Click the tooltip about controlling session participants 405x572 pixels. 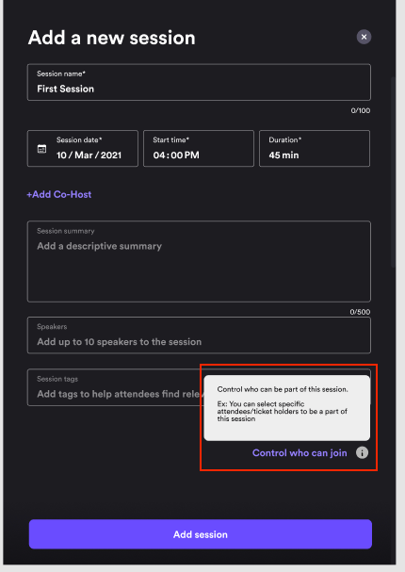(x=287, y=408)
